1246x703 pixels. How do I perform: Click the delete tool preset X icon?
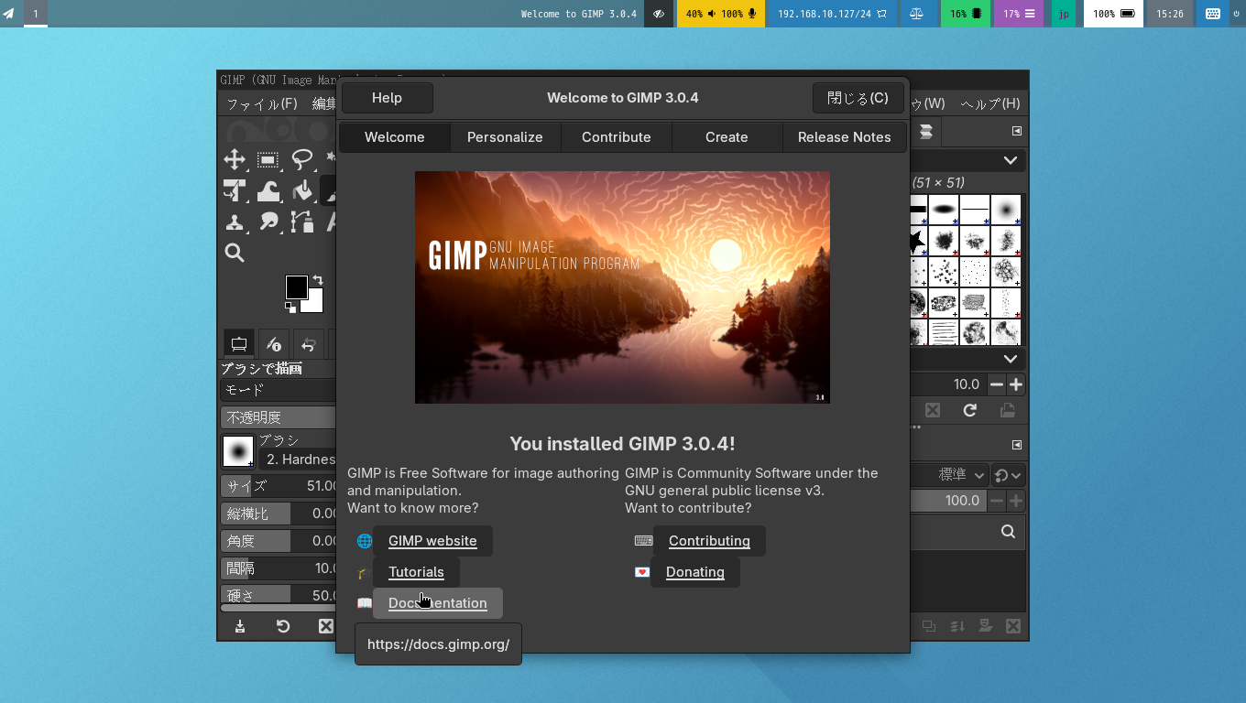[x=325, y=626]
